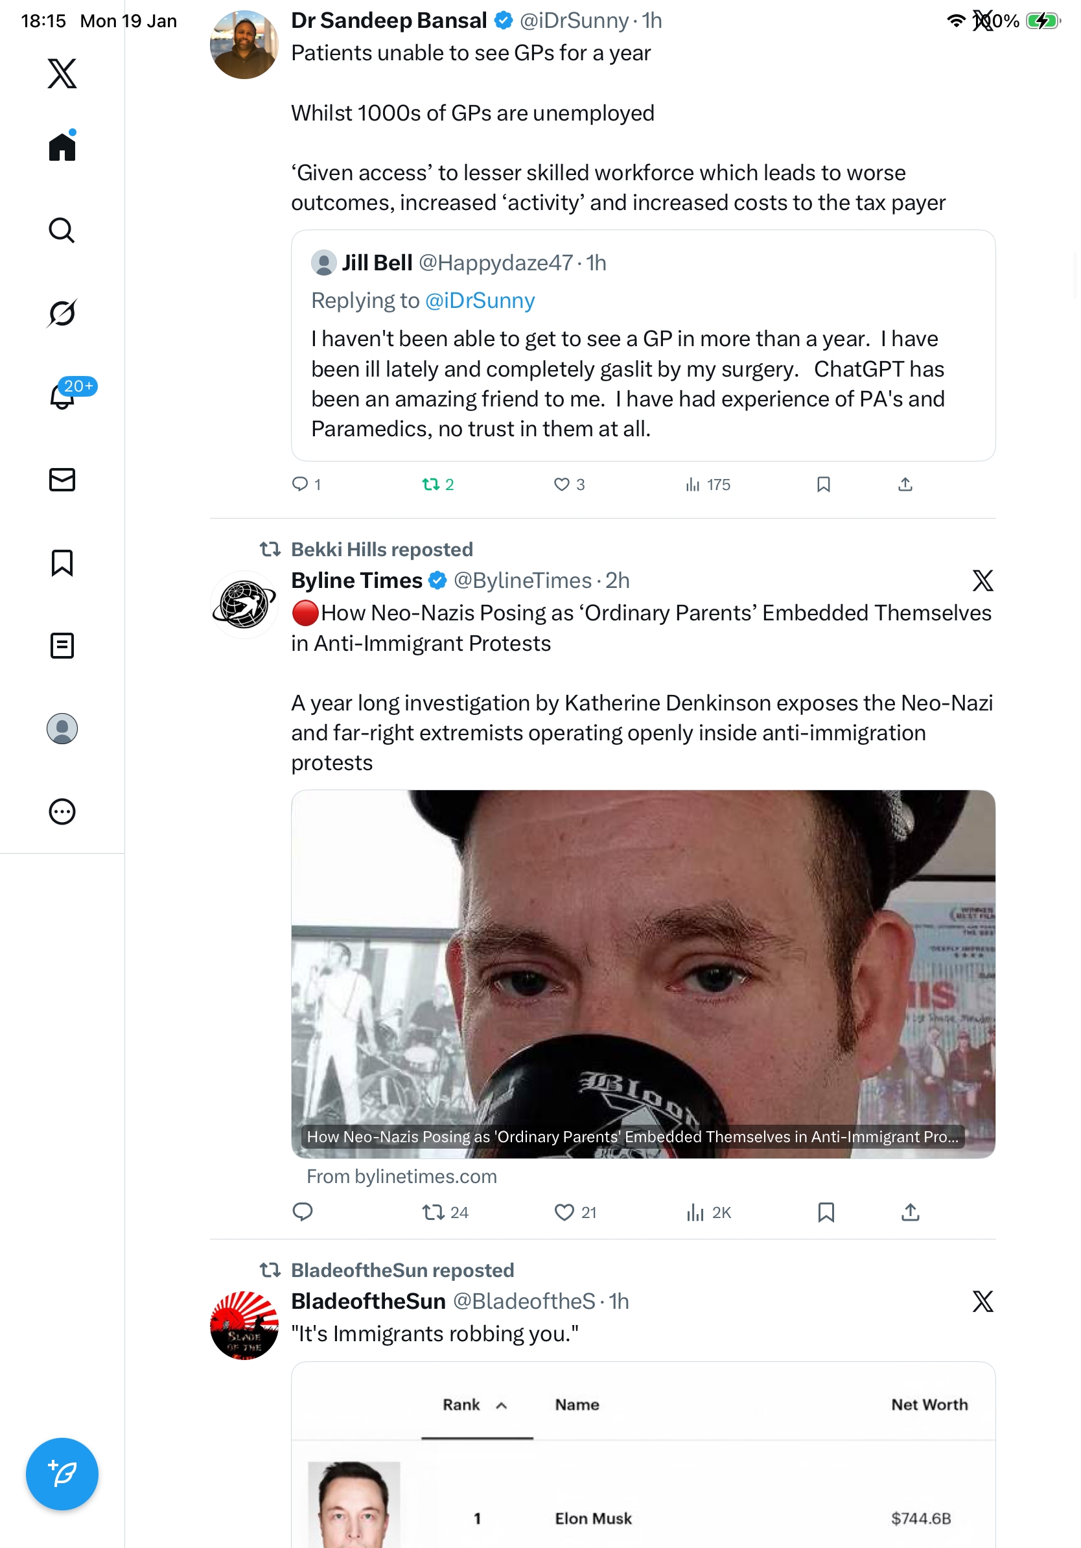The image size is (1081, 1548).
Task: Open the Byline Times article image
Action: coord(643,974)
